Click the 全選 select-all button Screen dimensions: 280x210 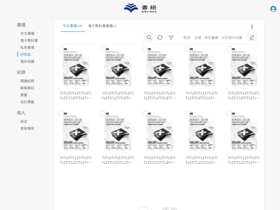198,38
